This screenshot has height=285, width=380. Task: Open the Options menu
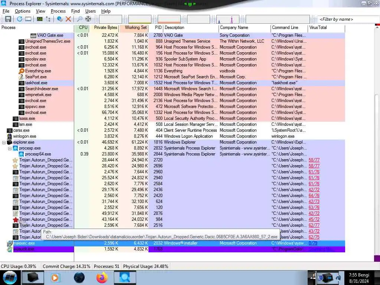click(x=23, y=11)
